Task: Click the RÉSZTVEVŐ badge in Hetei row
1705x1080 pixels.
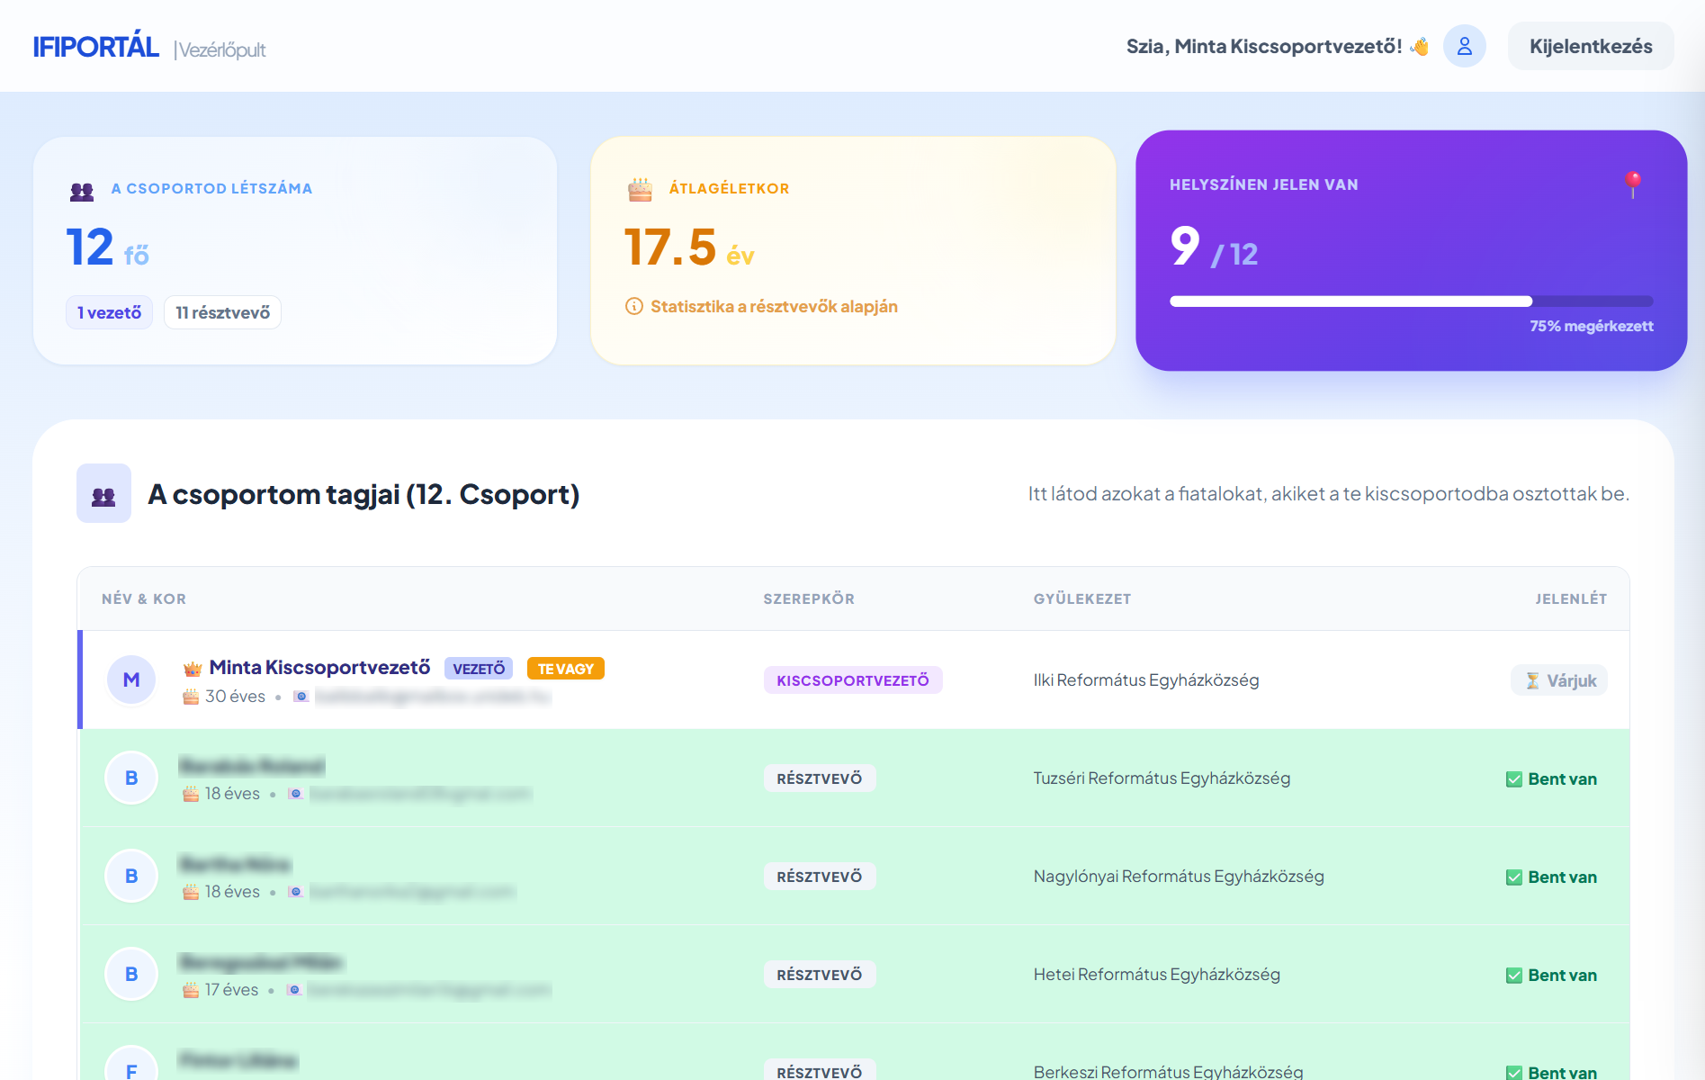Action: (820, 975)
